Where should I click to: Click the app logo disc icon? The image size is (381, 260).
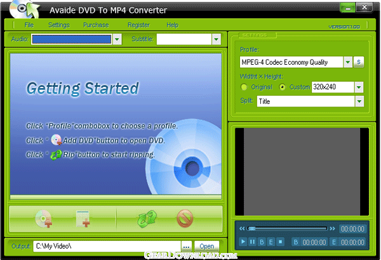[24, 10]
